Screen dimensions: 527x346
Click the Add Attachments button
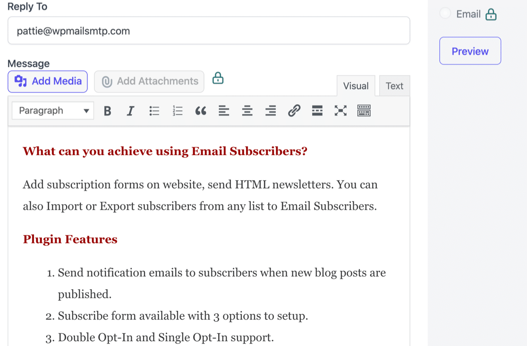(x=149, y=81)
